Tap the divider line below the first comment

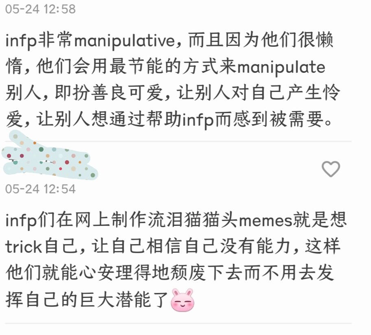[x=178, y=141]
